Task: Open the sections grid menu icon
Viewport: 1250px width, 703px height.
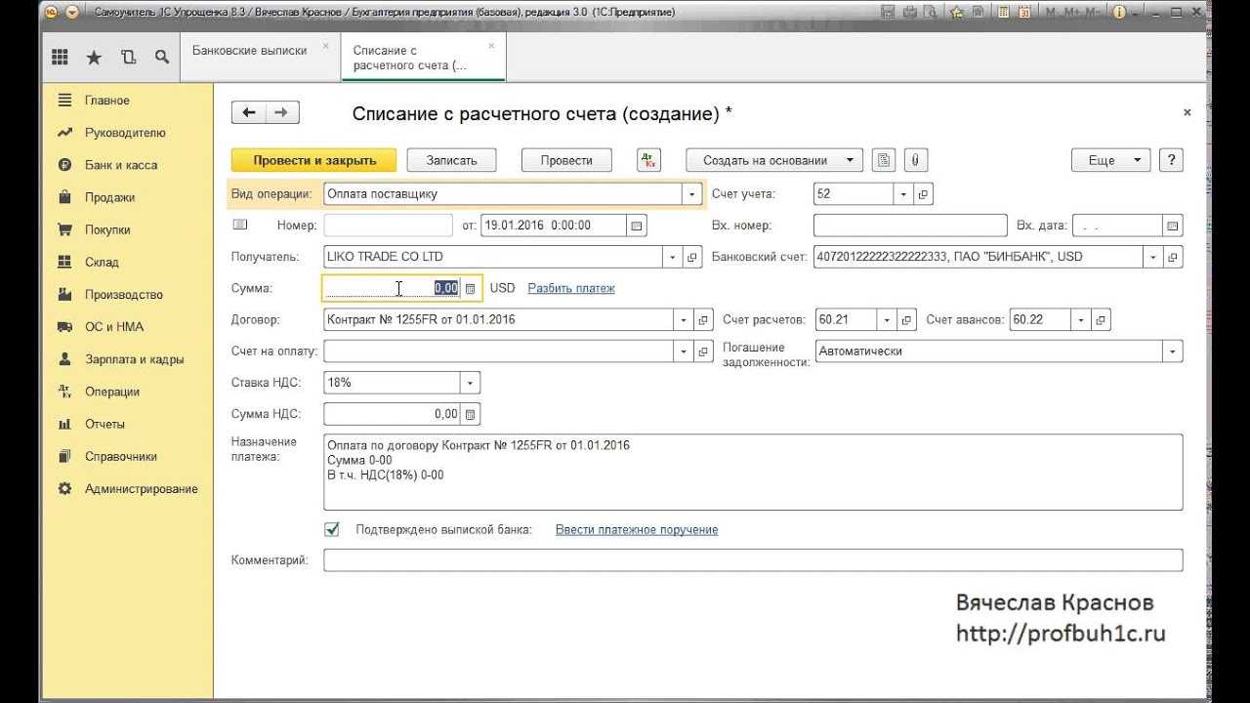Action: click(x=60, y=58)
